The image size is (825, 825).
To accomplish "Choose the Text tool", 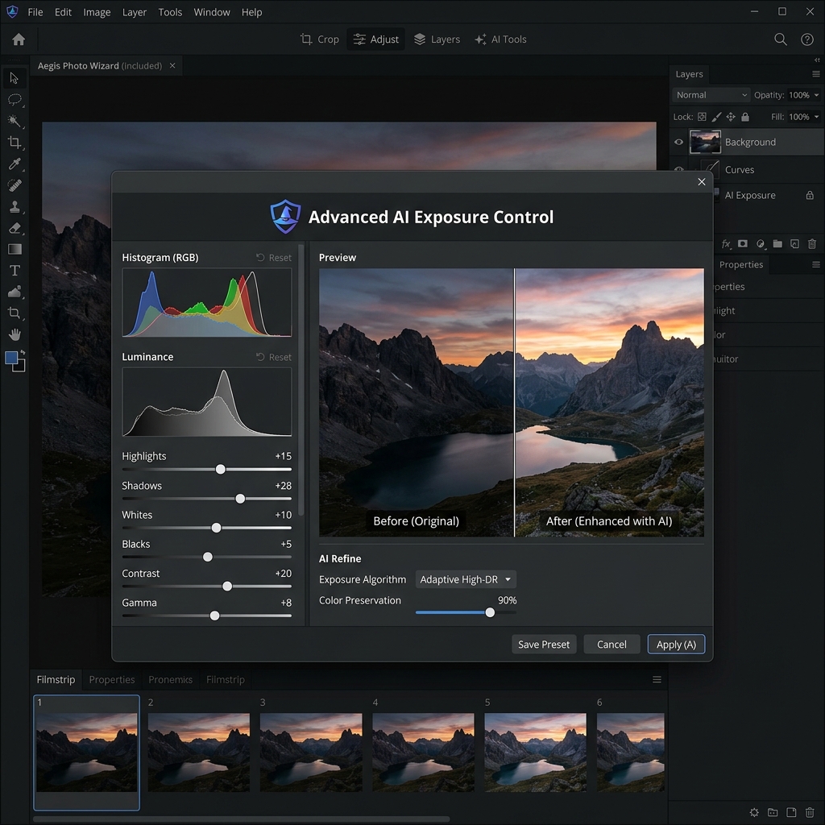I will 15,271.
